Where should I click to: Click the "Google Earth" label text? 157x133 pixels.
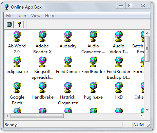click(17, 100)
